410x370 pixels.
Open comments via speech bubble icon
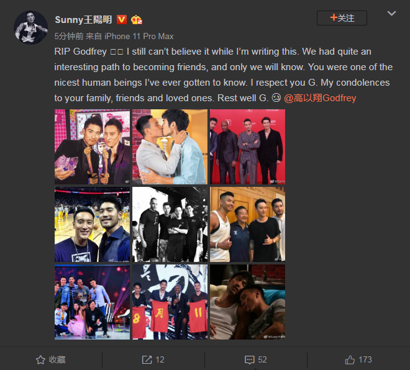point(250,360)
